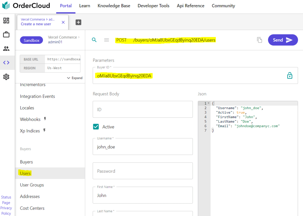This screenshot has width=303, height=216.
Task: Click admin01 under Vercel Commerce
Action: click(55, 42)
